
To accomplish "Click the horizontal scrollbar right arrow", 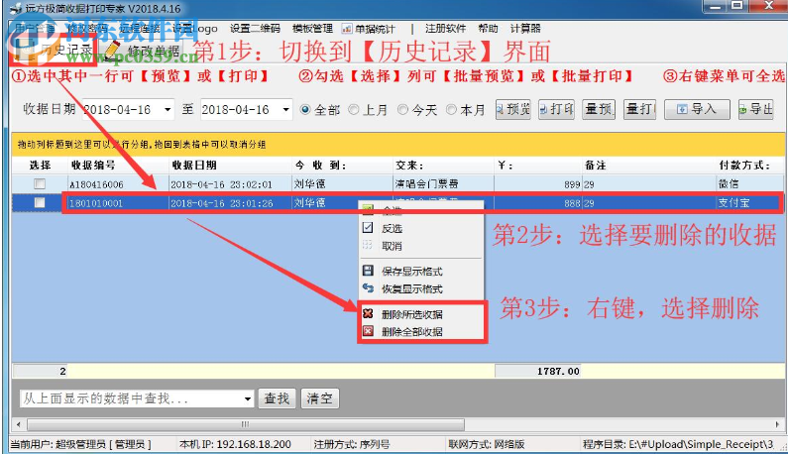I will click(778, 424).
